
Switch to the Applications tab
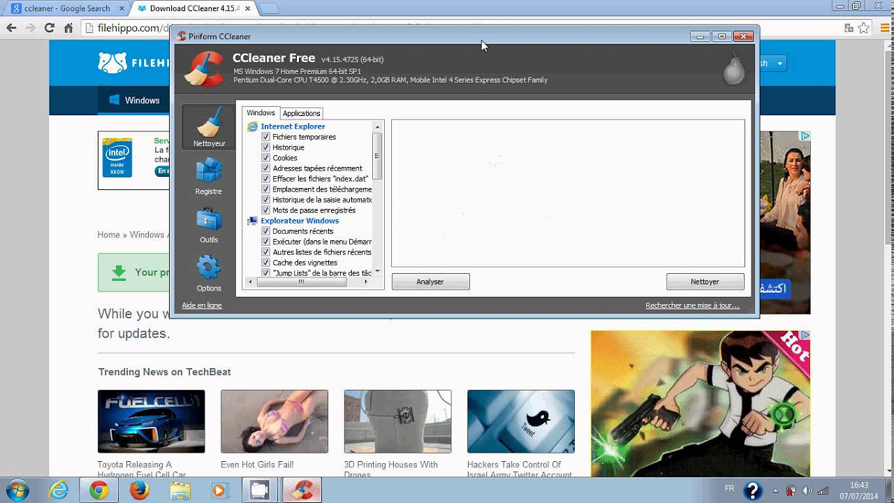(x=301, y=113)
